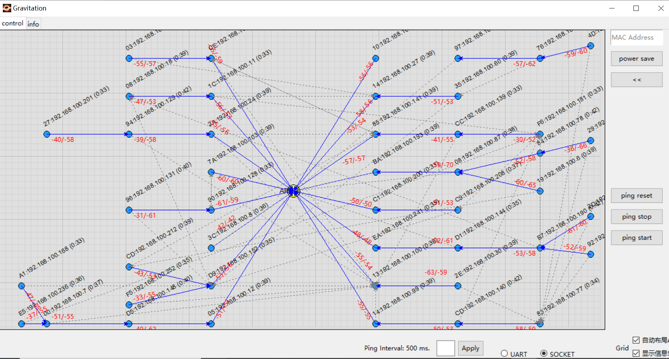This screenshot has width=669, height=359.
Task: Click node 3C:192.168.100.8
Action: click(211, 248)
